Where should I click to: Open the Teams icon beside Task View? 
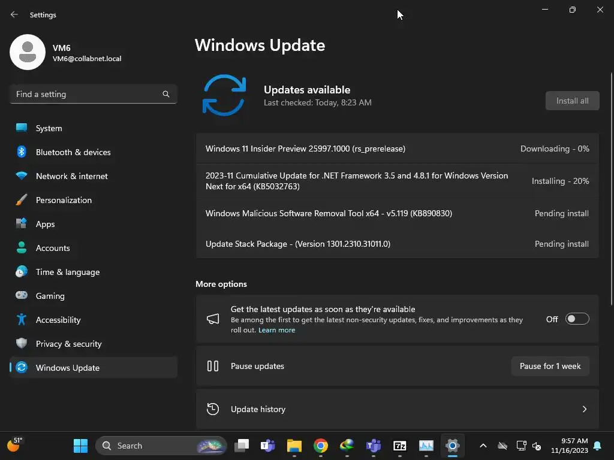click(x=268, y=446)
